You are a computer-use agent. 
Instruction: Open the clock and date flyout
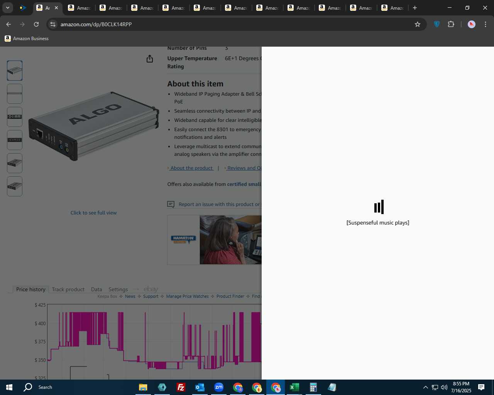[x=461, y=387]
